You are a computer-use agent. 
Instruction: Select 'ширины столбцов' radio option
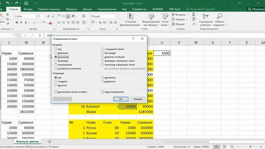102,57
